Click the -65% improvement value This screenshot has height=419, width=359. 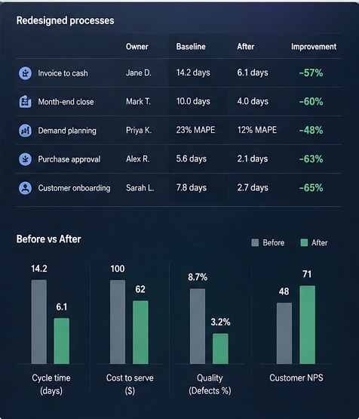click(x=311, y=188)
